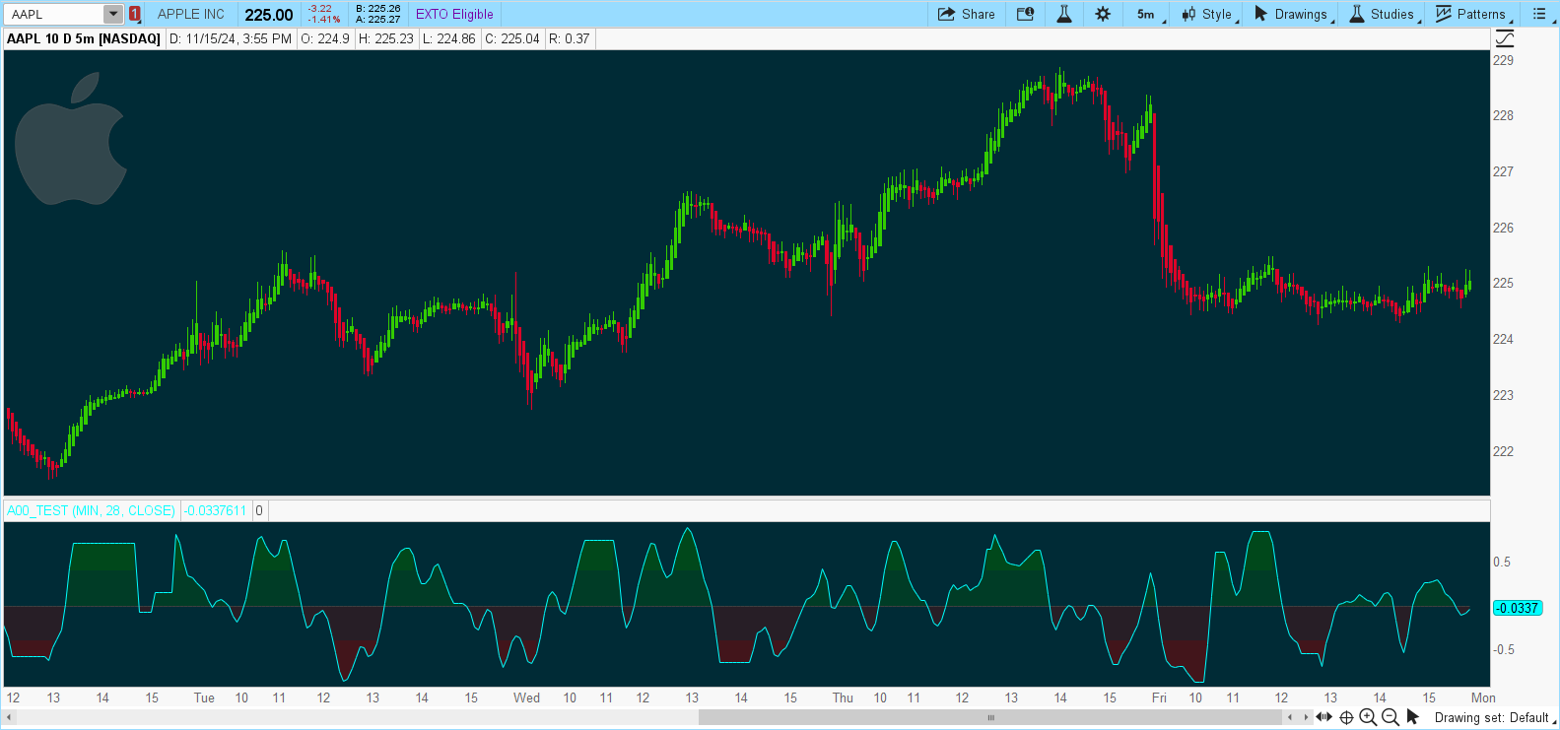Click the D: 11/15/24, 3:55 PM date field
Viewport: 1560px width, 730px height.
point(231,38)
